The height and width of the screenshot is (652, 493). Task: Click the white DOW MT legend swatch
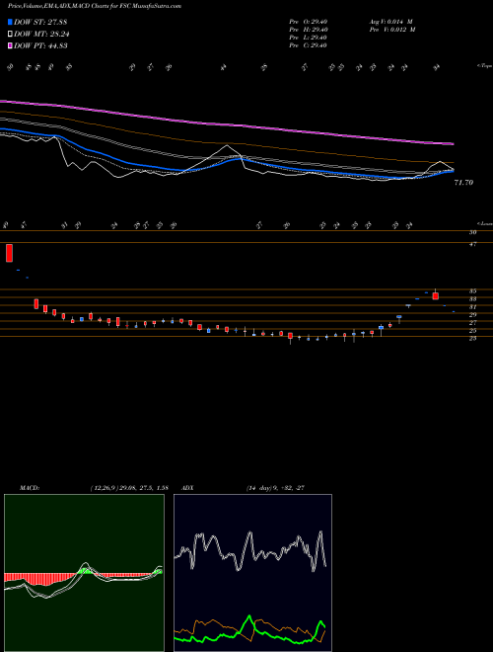point(10,35)
